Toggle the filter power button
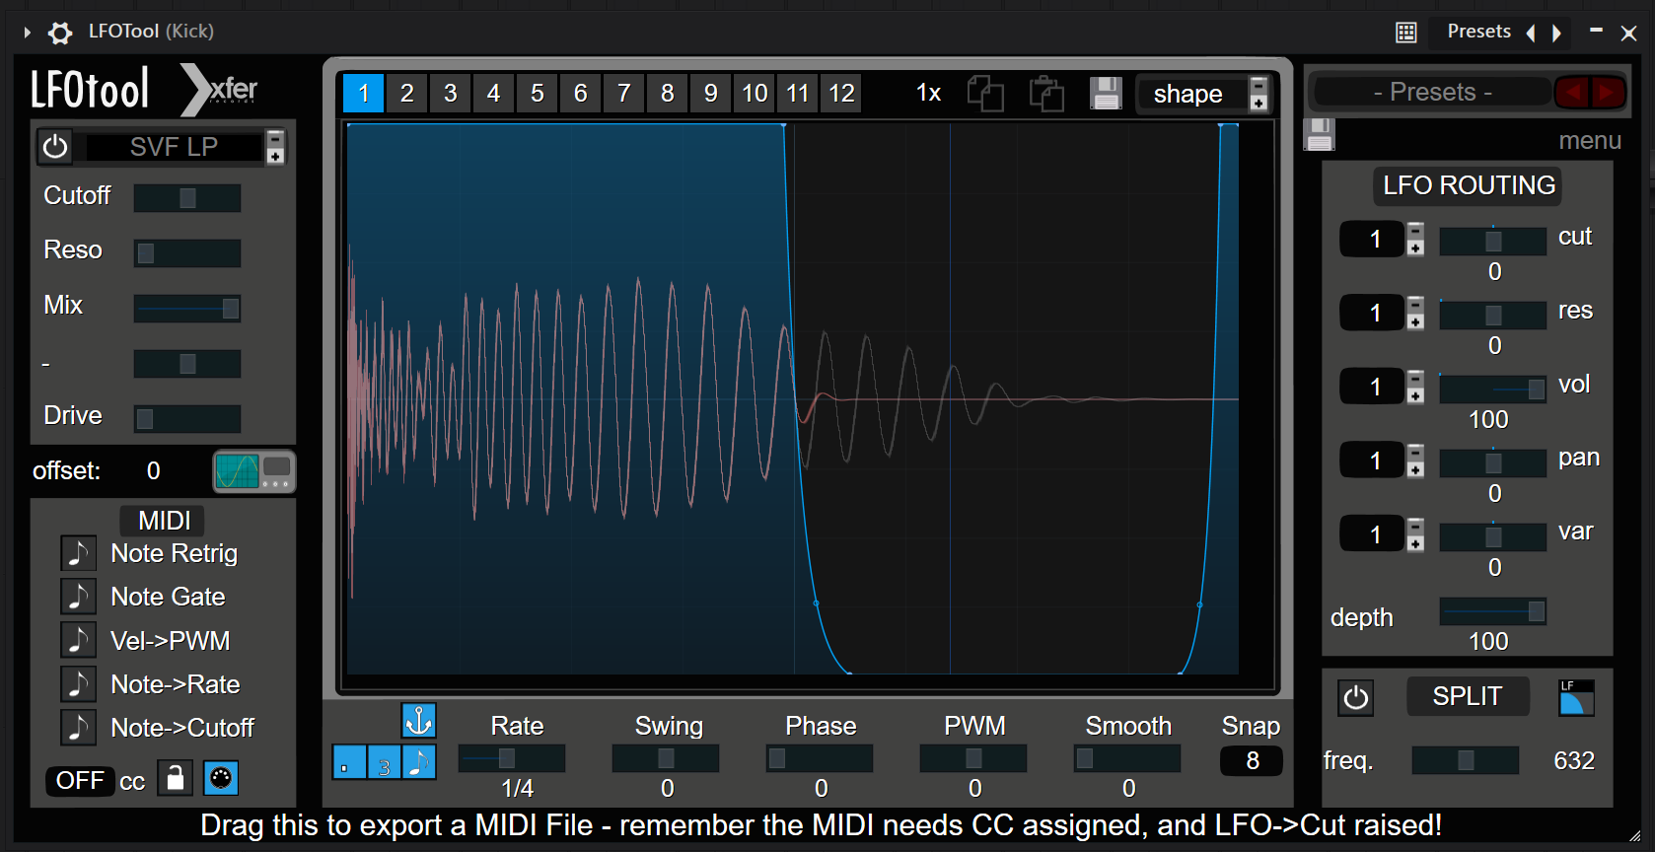 pos(55,147)
